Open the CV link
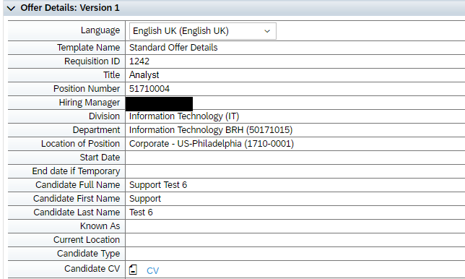 (x=153, y=270)
